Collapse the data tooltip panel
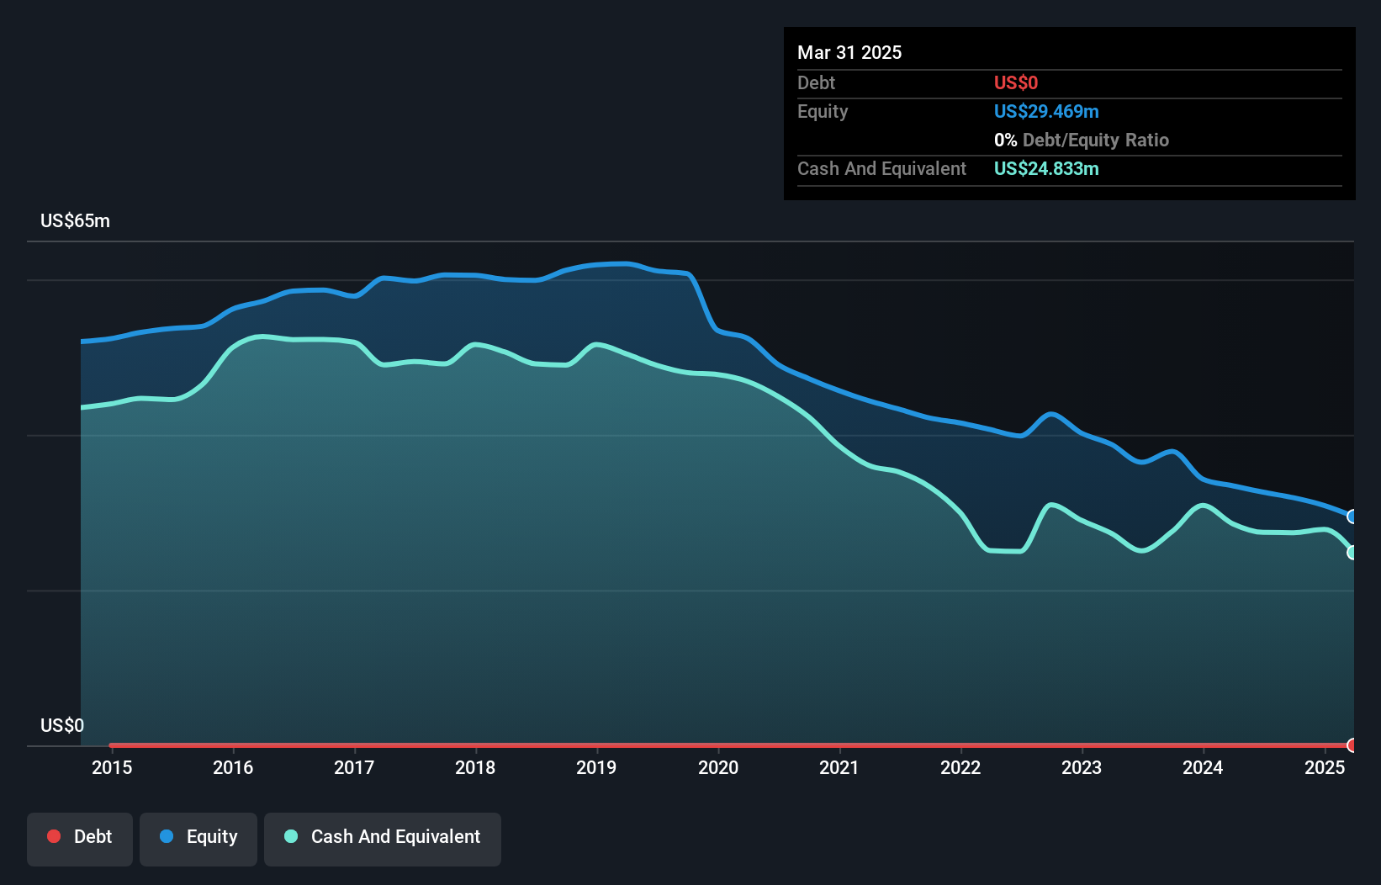The height and width of the screenshot is (885, 1381). [x=1069, y=114]
